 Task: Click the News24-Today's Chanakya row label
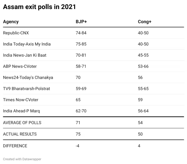pyautogui.click(x=28, y=77)
